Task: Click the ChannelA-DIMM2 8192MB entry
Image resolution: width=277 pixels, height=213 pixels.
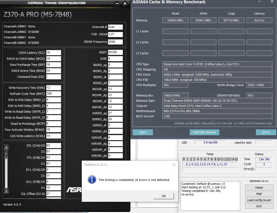Action: click(21, 32)
